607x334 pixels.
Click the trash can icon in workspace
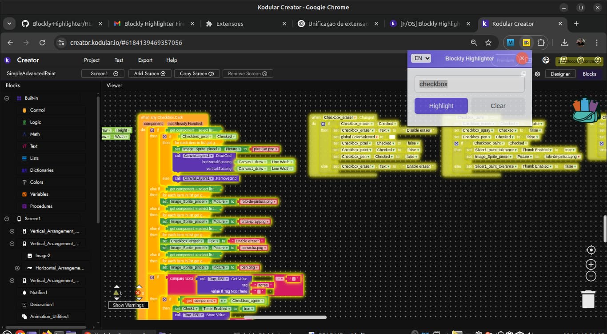pyautogui.click(x=588, y=298)
